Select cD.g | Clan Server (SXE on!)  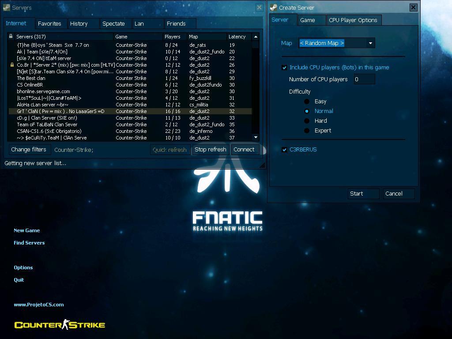point(130,118)
